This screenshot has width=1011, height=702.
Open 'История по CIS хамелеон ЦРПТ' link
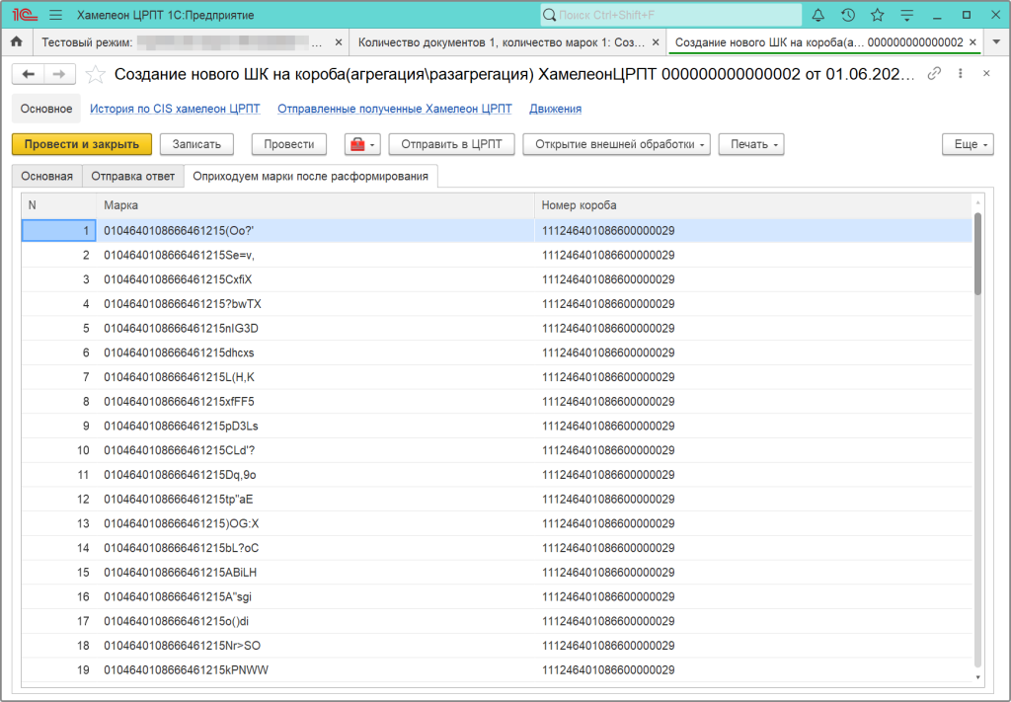click(175, 109)
